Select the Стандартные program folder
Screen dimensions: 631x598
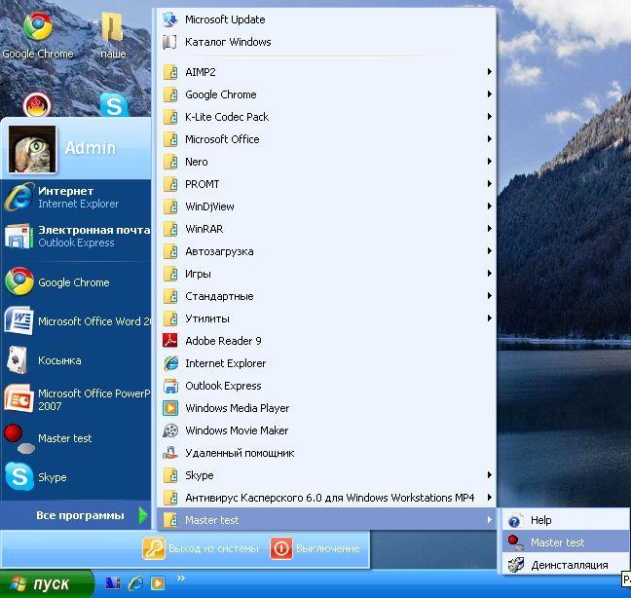tap(326, 296)
